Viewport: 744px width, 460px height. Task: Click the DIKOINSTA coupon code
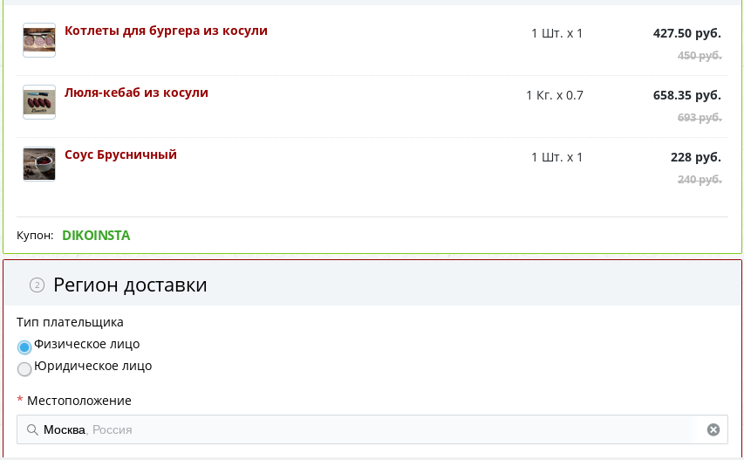tap(96, 235)
